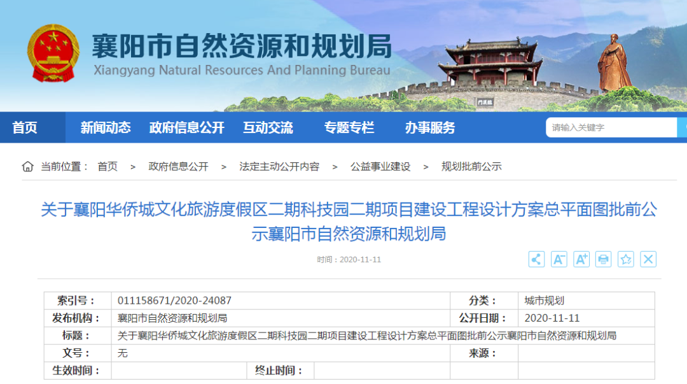Image resolution: width=687 pixels, height=384 pixels.
Task: Click the 时间：2020-11-11 timestamp
Action: [349, 260]
